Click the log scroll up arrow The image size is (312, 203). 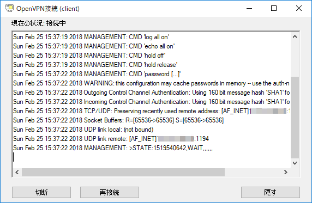click(x=295, y=37)
